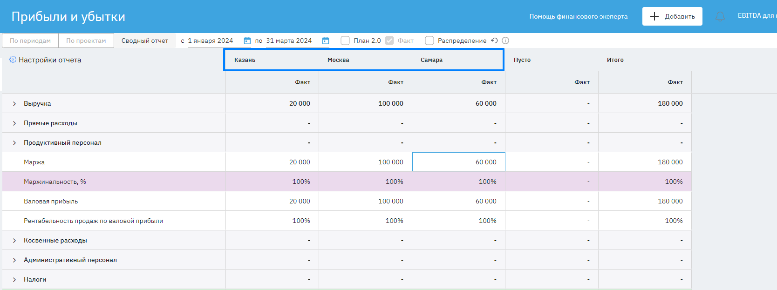Expand the Налоги row
The height and width of the screenshot is (290, 777).
pos(14,280)
